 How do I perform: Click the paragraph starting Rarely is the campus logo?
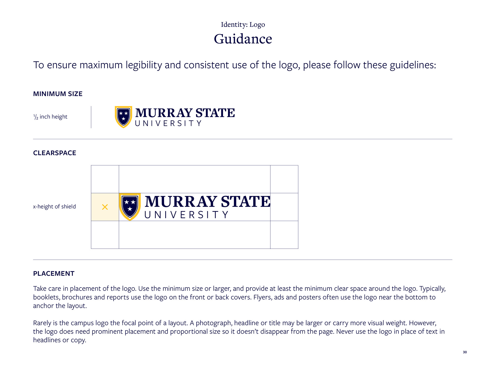coord(239,331)
